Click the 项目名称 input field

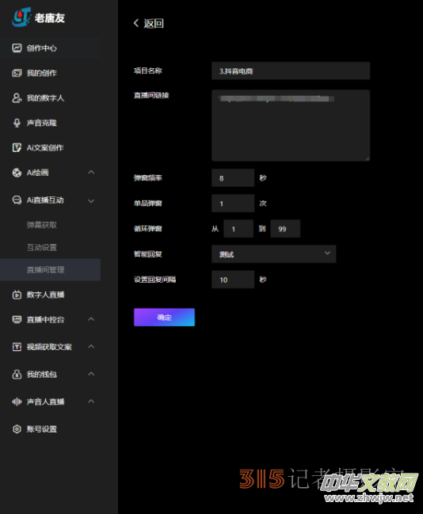point(291,70)
